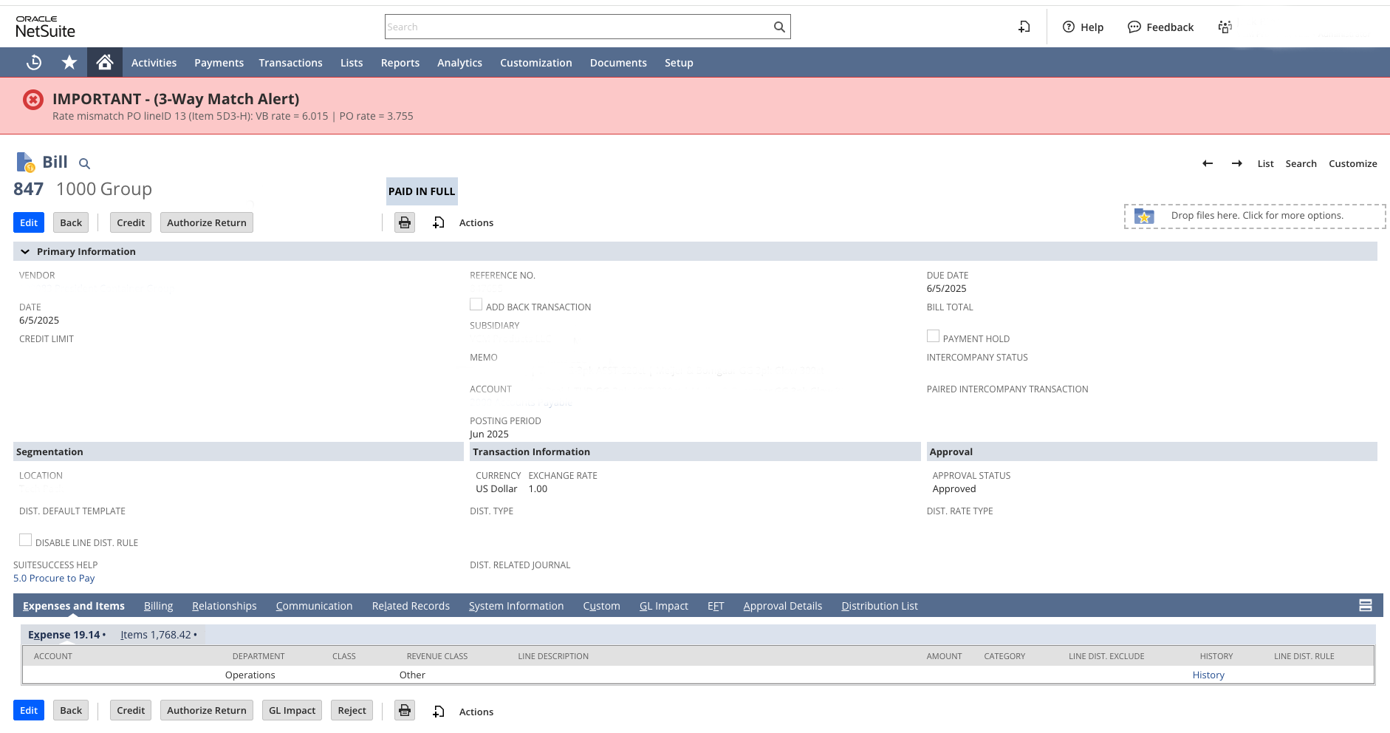1390x733 pixels.
Task: Switch to the Approval Details subtab
Action: (x=783, y=606)
